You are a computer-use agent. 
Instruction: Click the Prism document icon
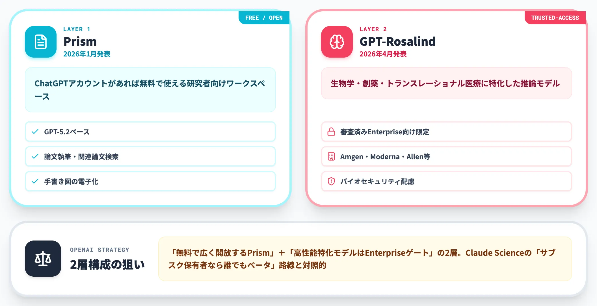pyautogui.click(x=41, y=42)
